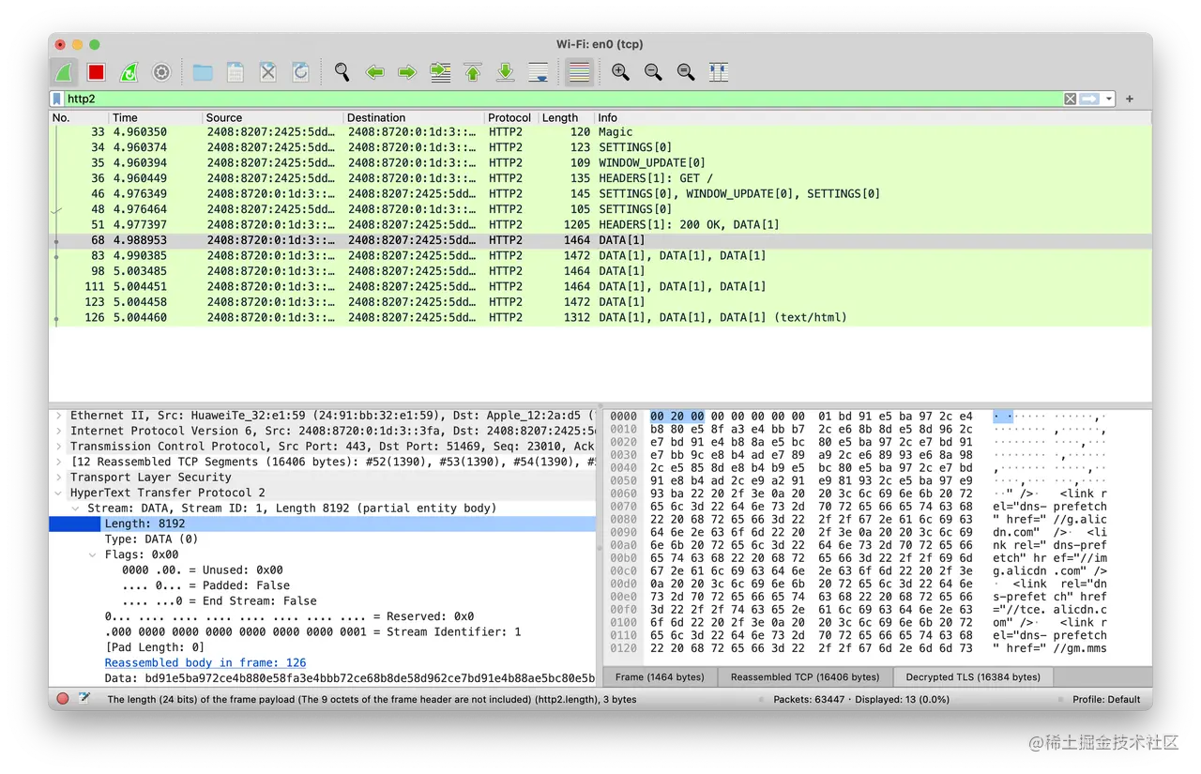Stop the running packet capture
Viewport: 1201px width, 774px height.
96,72
